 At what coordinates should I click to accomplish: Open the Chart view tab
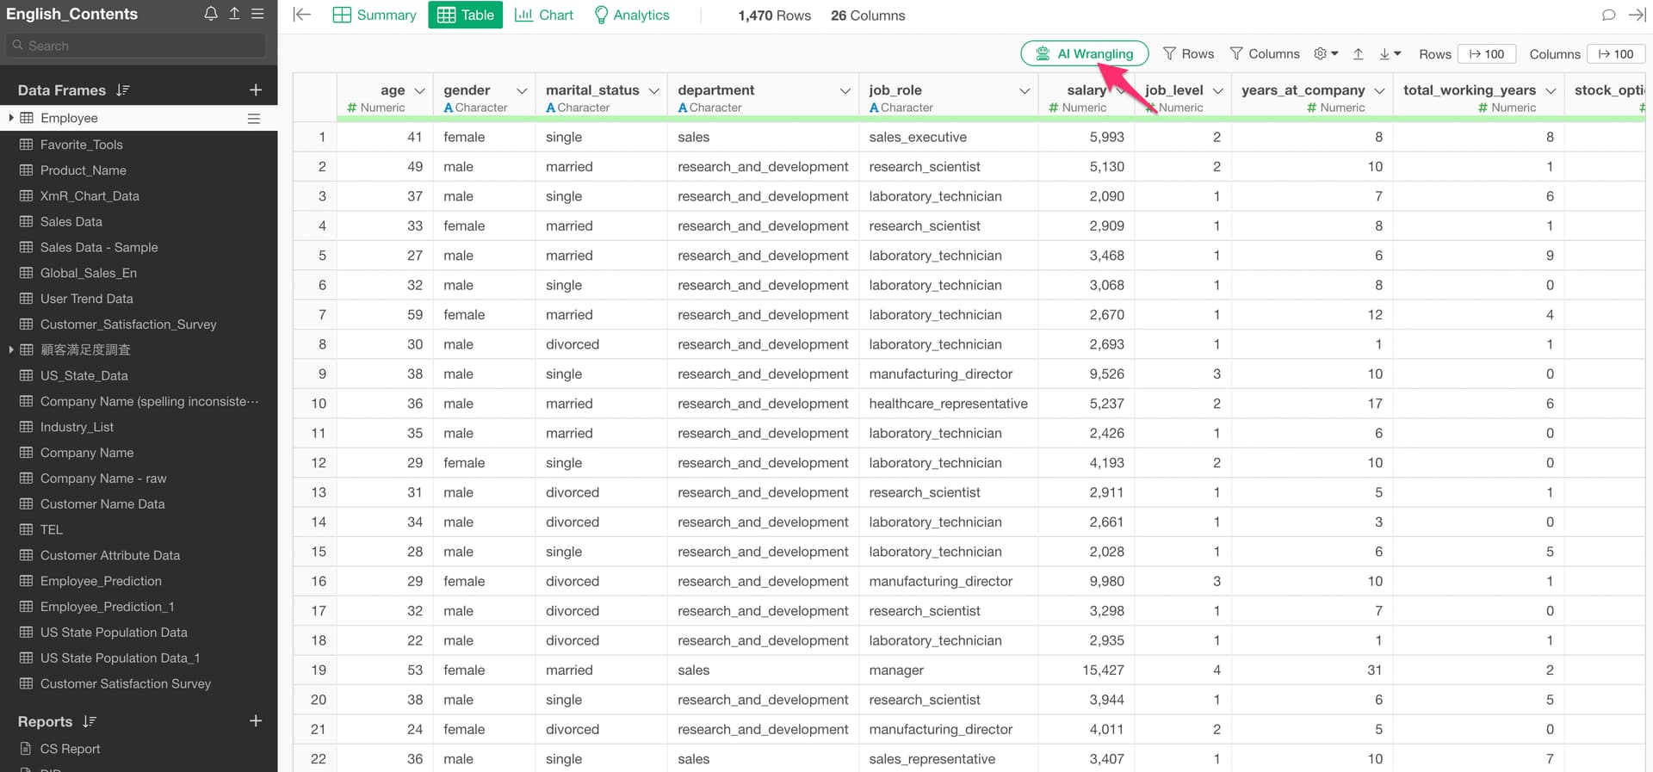pyautogui.click(x=544, y=15)
